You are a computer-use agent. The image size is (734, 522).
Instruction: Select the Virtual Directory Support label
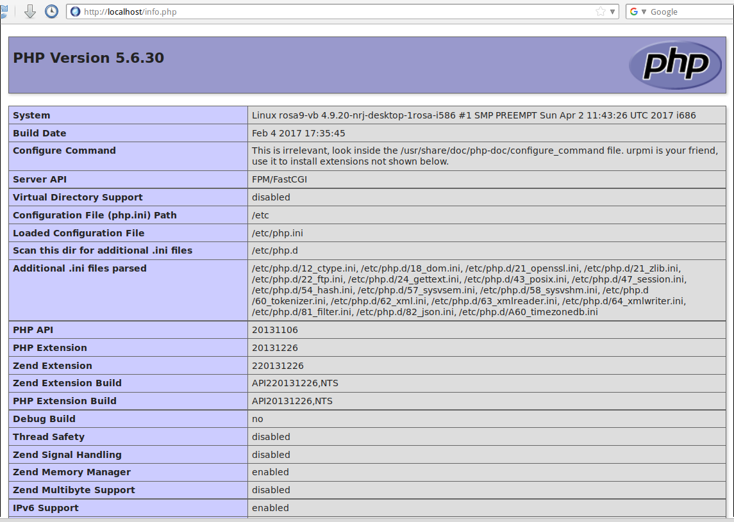[x=78, y=197]
